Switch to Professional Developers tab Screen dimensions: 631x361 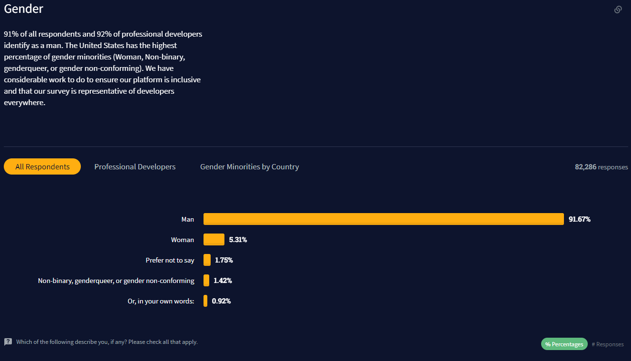[135, 166]
